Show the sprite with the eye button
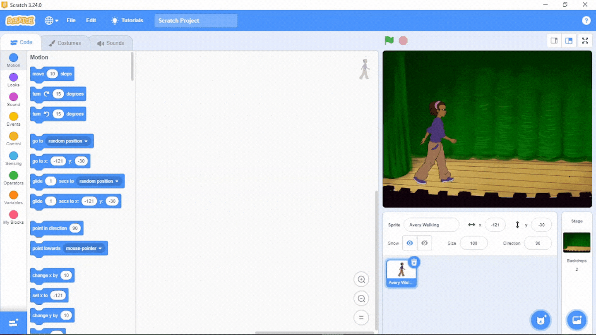 click(x=410, y=243)
